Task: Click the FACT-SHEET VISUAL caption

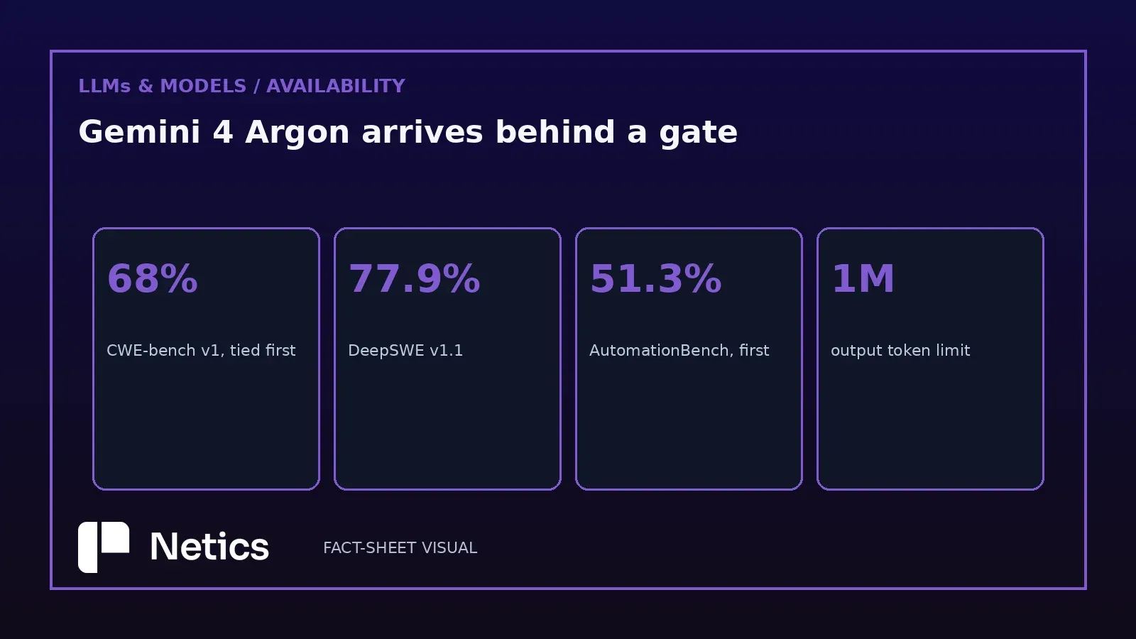Action: (400, 547)
